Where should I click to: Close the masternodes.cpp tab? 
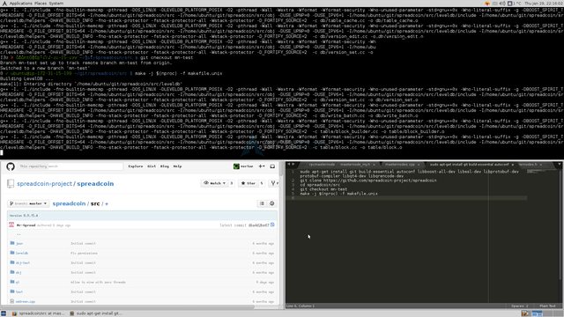tap(419, 165)
